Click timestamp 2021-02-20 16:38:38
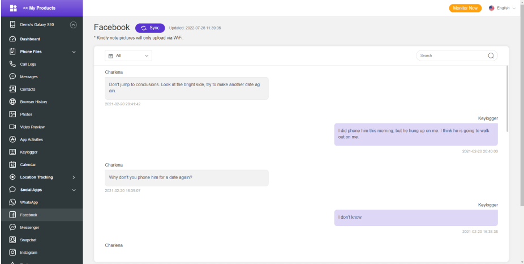This screenshot has height=264, width=524. pos(480,232)
